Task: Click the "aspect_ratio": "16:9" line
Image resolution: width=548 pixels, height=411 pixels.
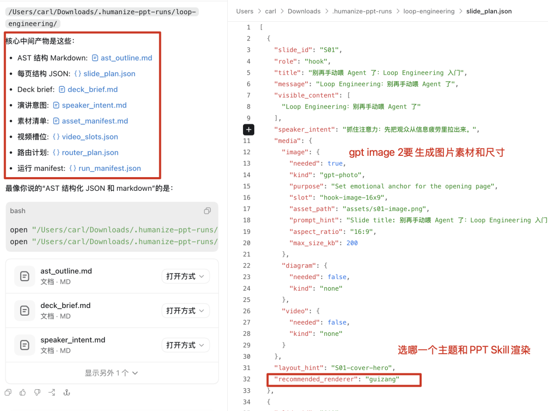Action: click(x=332, y=232)
